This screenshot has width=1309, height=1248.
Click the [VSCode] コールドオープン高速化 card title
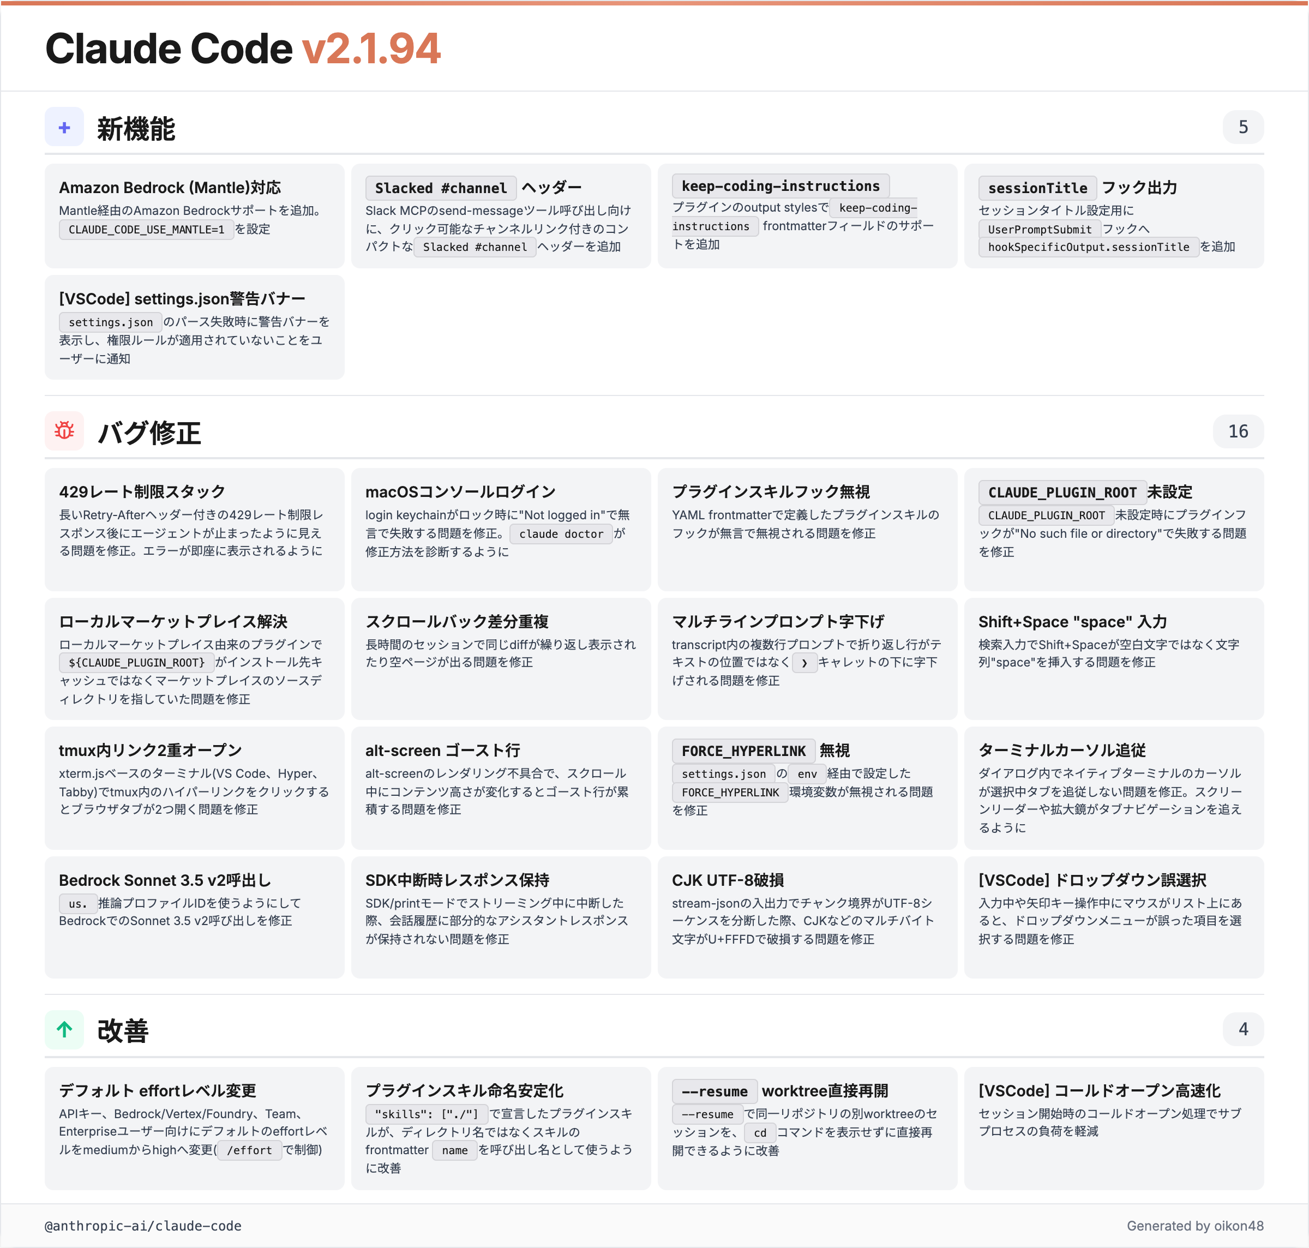1099,1090
